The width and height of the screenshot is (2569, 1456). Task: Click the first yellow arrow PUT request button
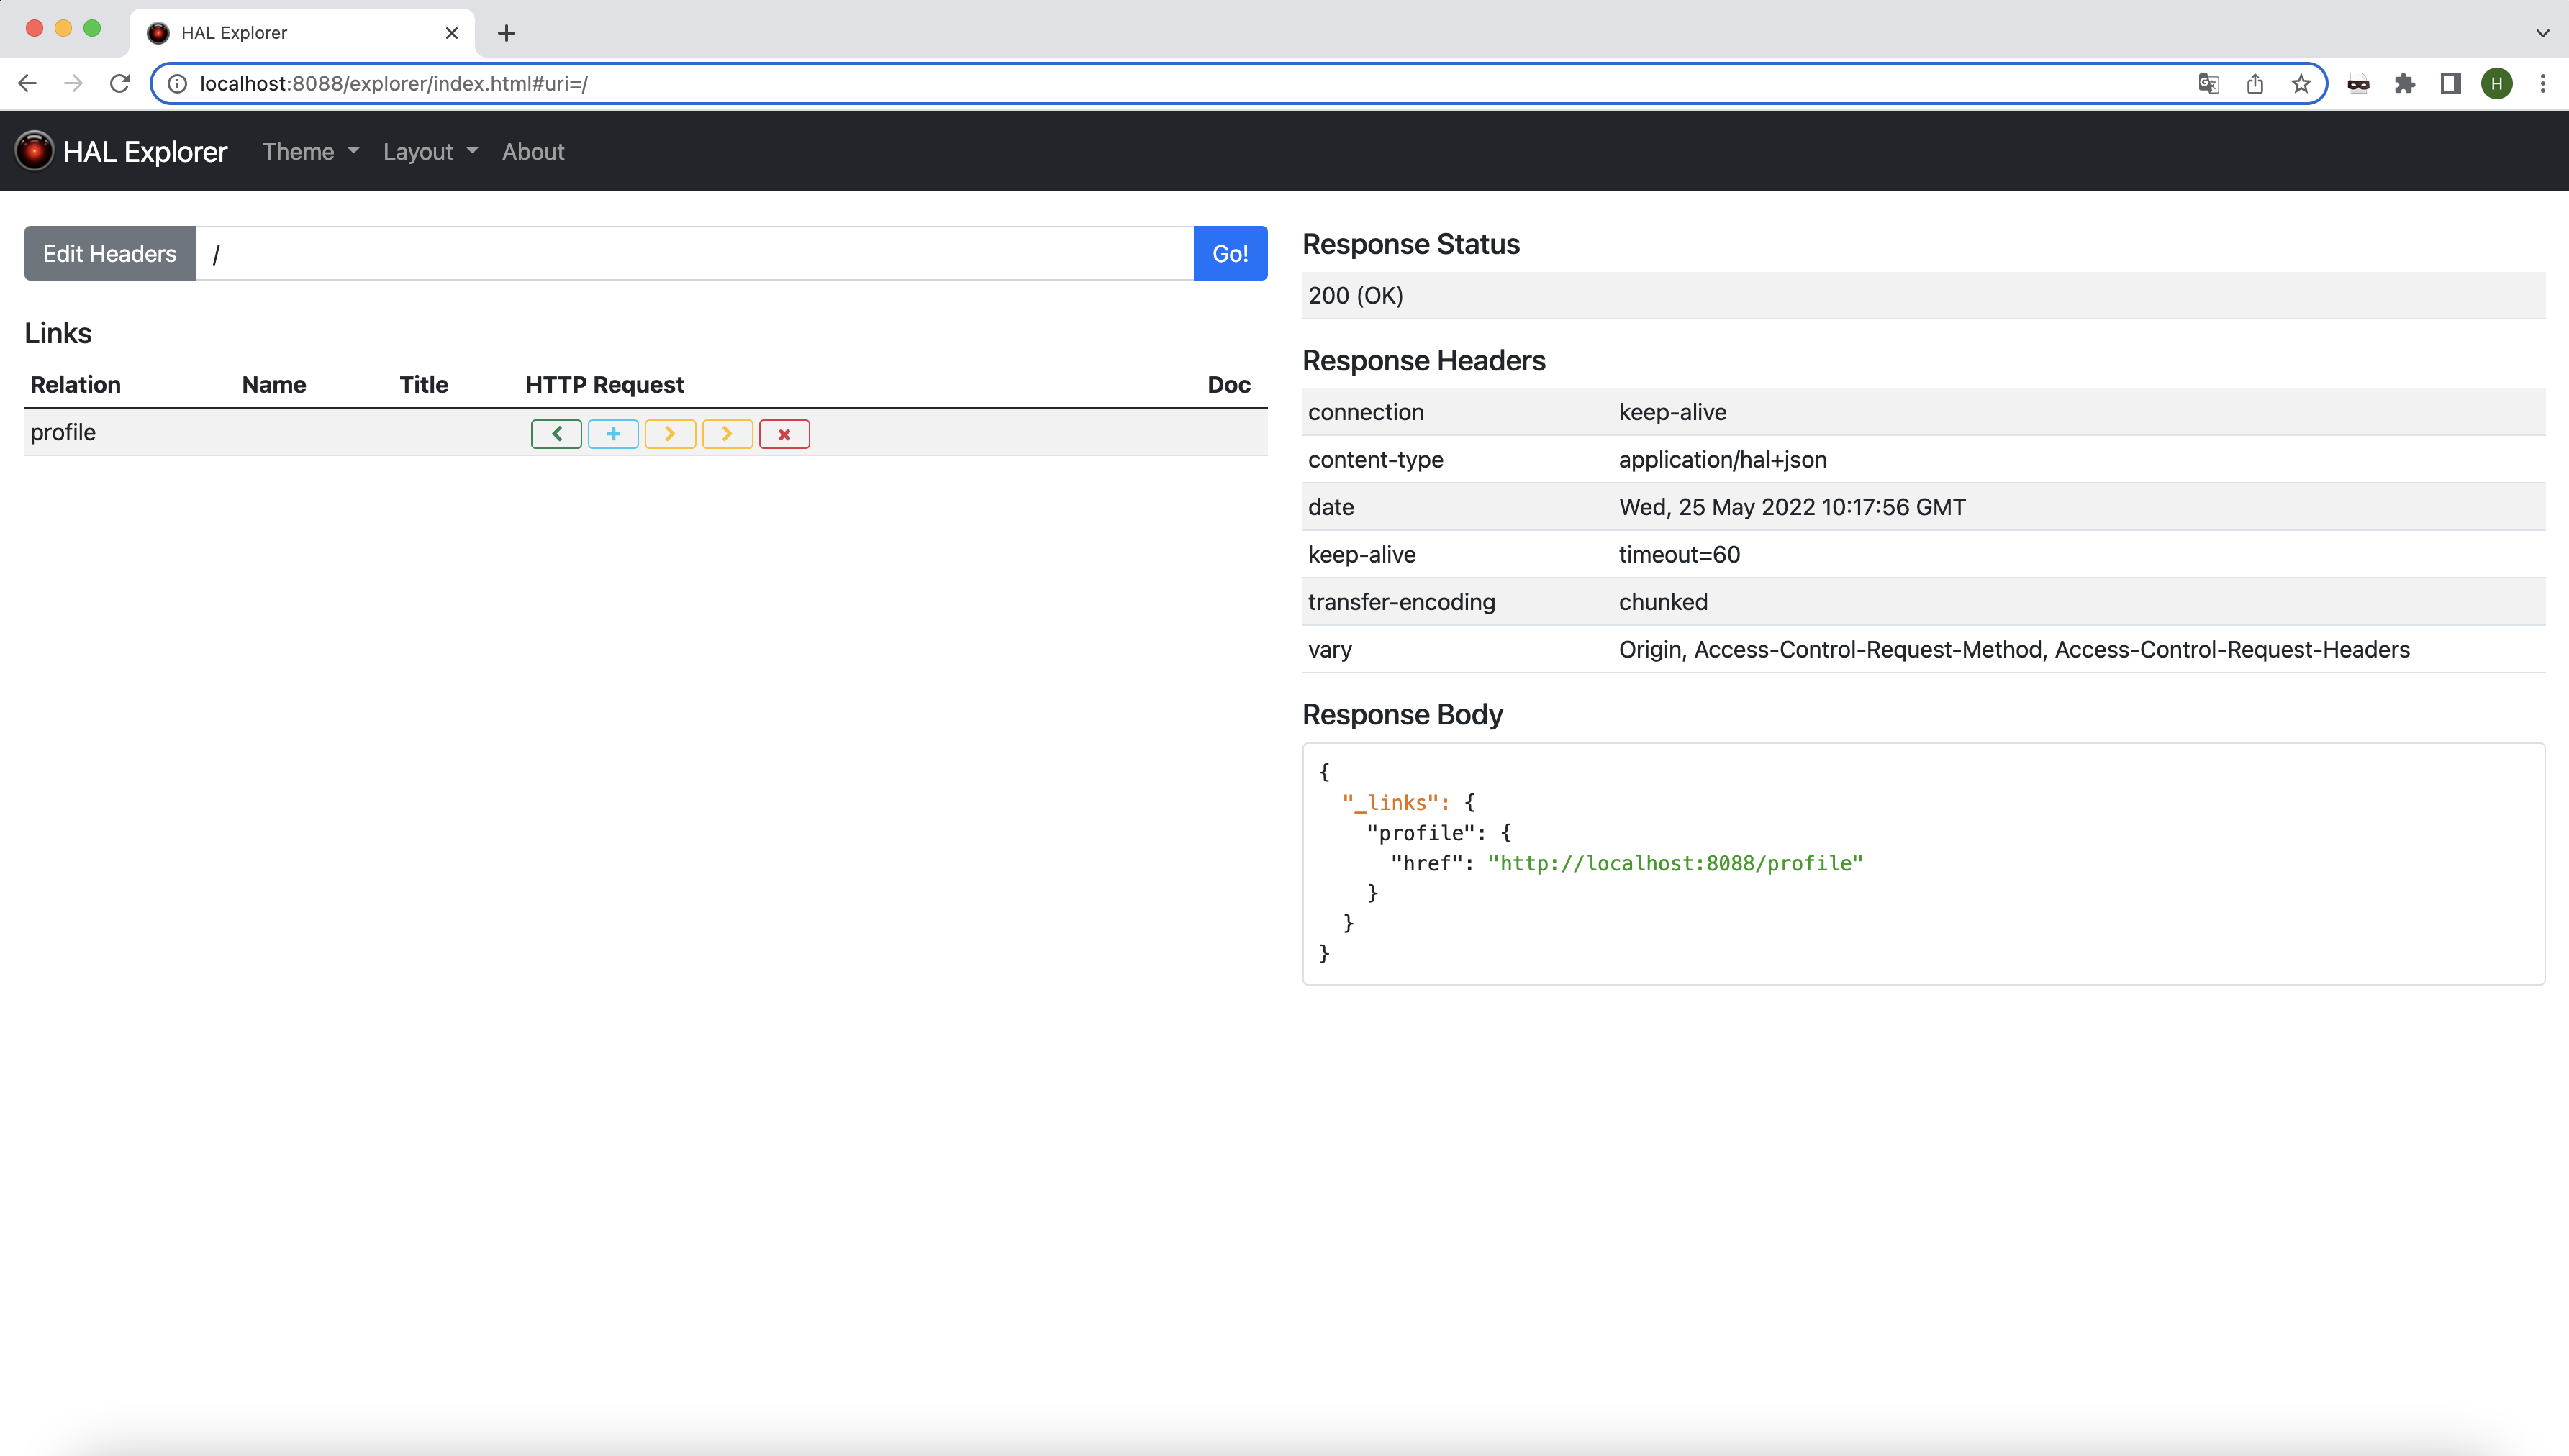click(x=670, y=434)
